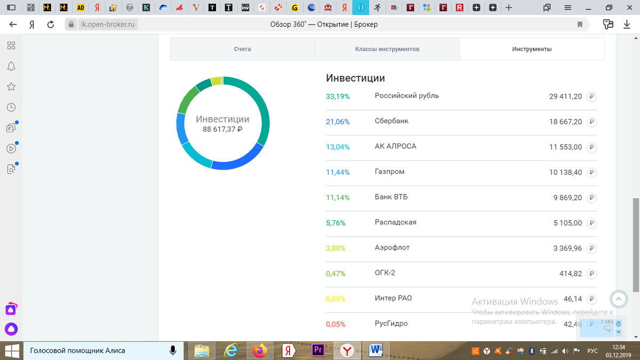Viewport: 640px width, 360px height.
Task: Click ruble icon in Газпром row
Action: click(x=591, y=173)
